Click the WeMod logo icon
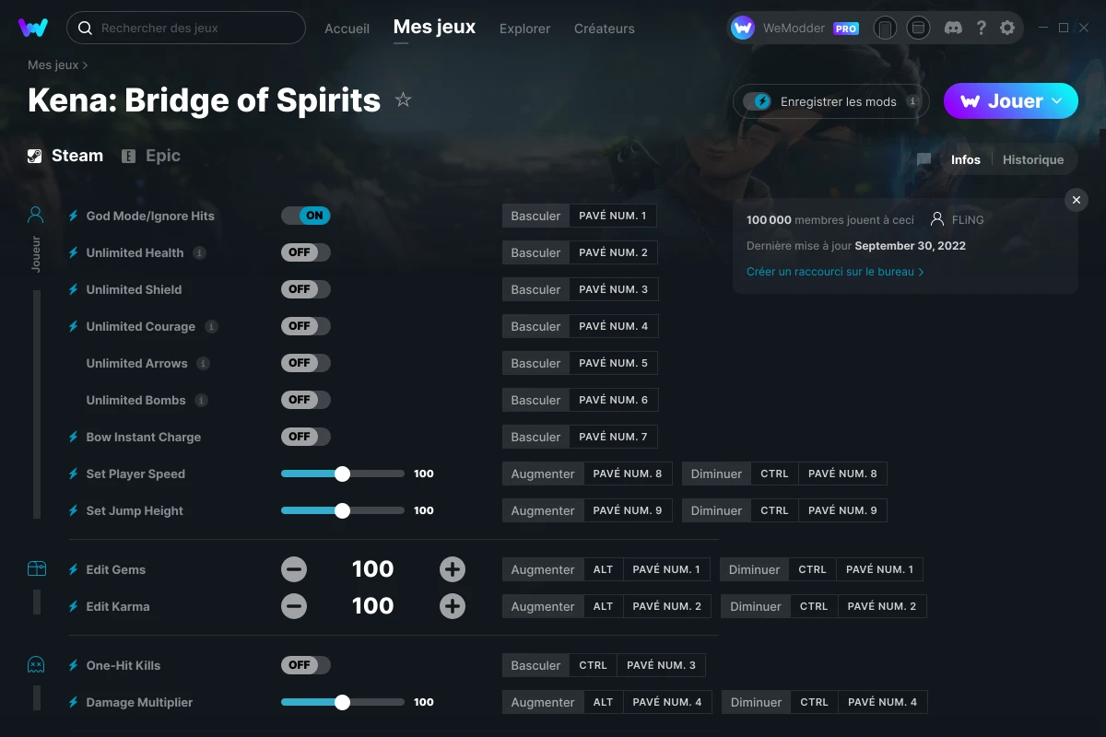Image resolution: width=1106 pixels, height=737 pixels. click(33, 28)
